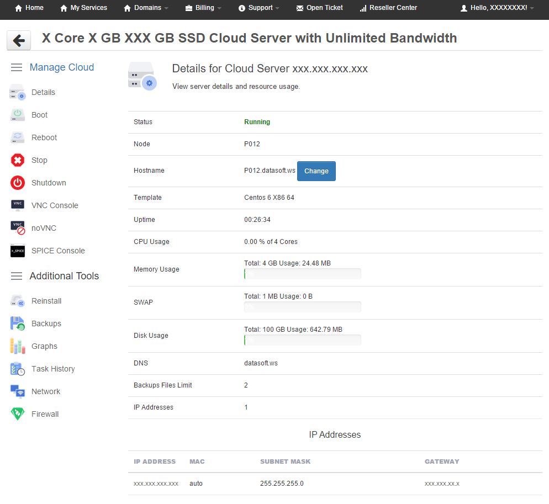Click the red Stop icon
Image resolution: width=549 pixels, height=504 pixels.
[x=18, y=160]
